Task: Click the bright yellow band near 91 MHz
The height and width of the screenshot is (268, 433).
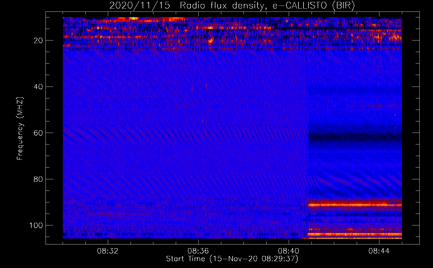Action: click(355, 205)
